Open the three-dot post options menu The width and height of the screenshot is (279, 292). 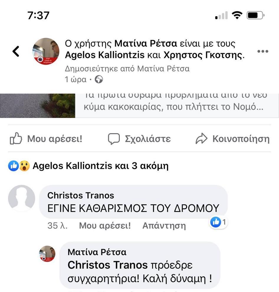click(x=263, y=51)
